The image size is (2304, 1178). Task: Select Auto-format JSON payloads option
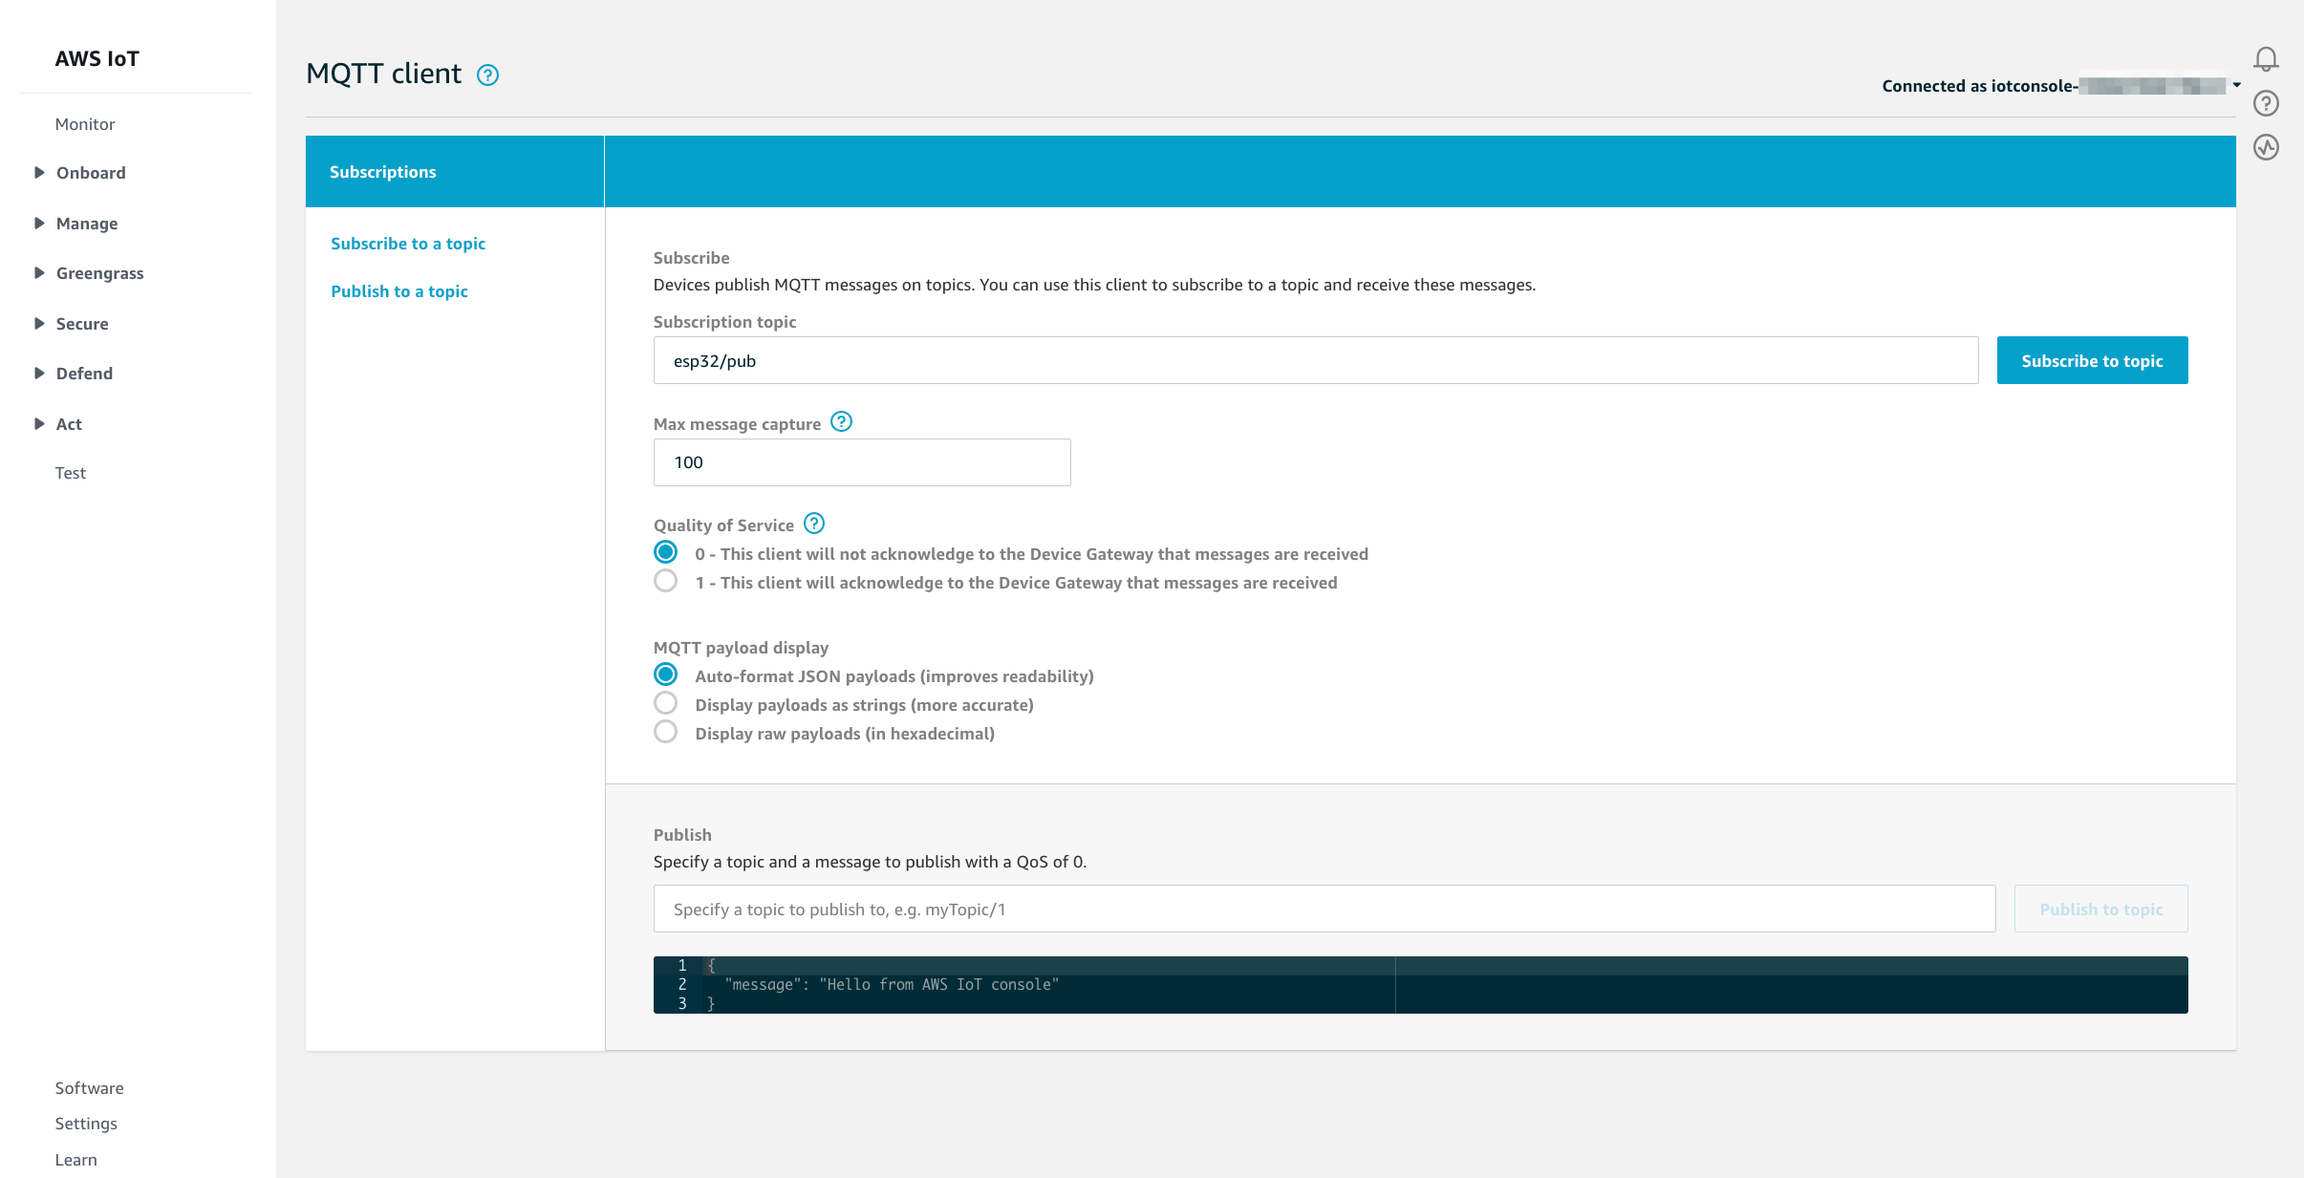[x=666, y=675]
